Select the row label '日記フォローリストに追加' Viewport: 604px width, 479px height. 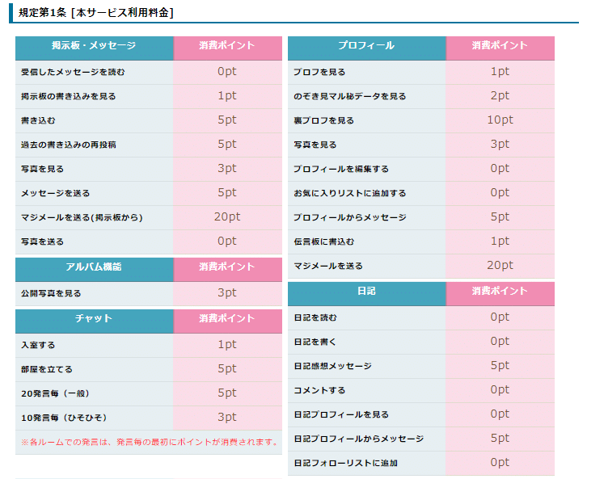coord(345,463)
